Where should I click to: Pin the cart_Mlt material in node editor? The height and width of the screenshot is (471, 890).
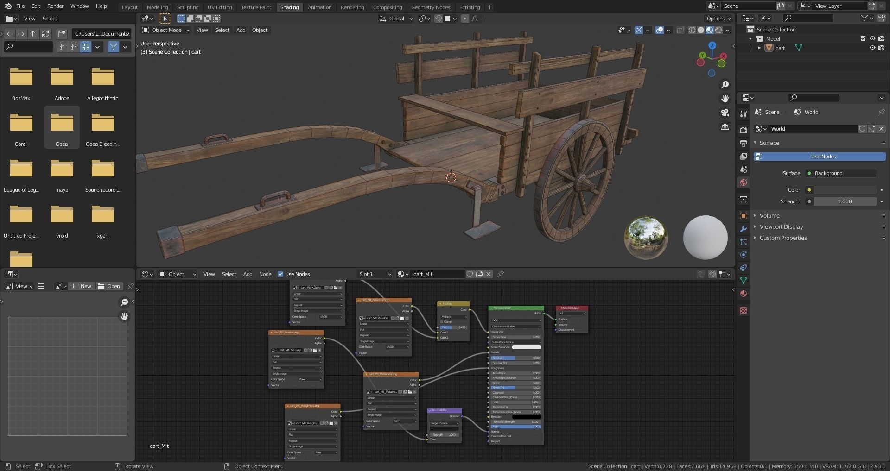[x=501, y=274]
